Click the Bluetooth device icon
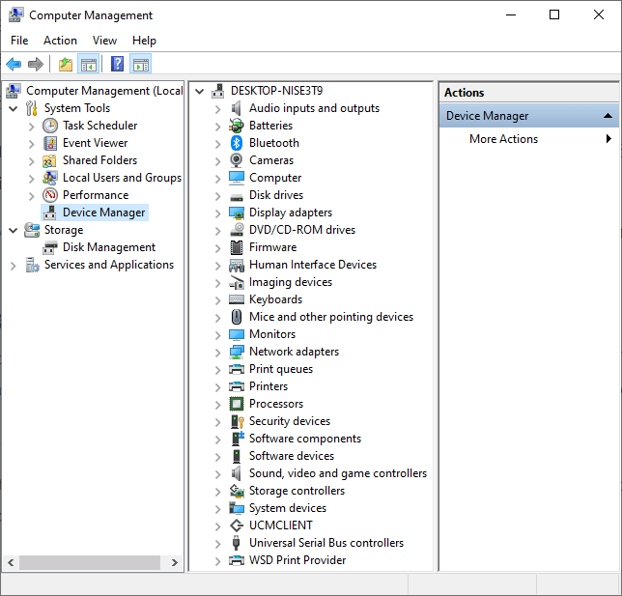The width and height of the screenshot is (622, 596). [x=237, y=143]
